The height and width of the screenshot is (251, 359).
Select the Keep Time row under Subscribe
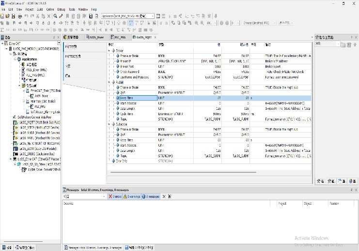(209, 140)
